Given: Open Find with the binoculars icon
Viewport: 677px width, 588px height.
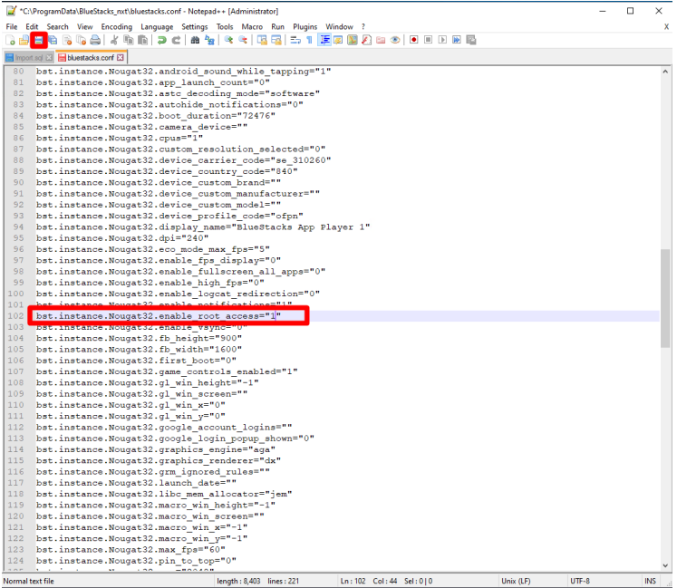Looking at the screenshot, I should click(x=195, y=40).
